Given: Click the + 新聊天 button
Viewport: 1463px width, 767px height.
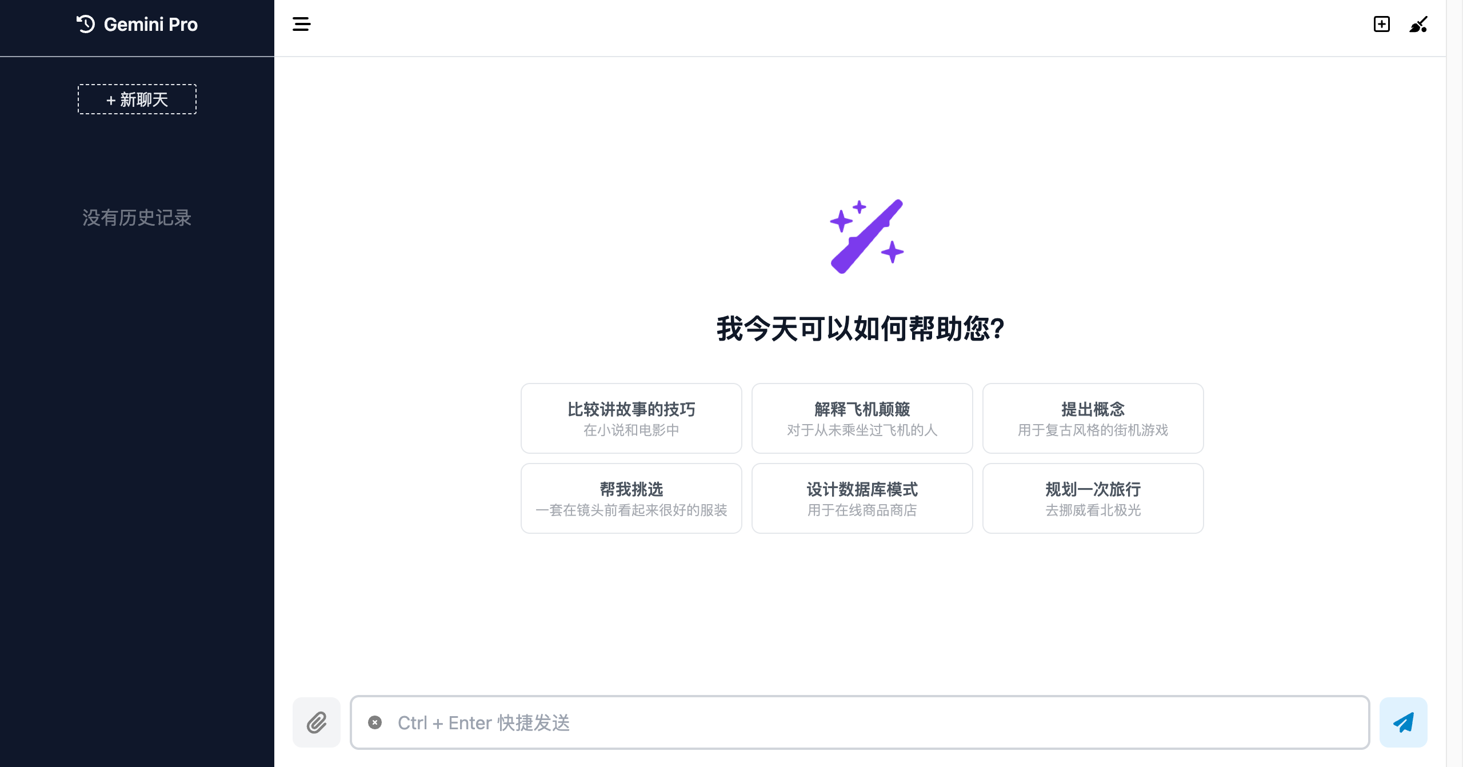Looking at the screenshot, I should coord(137,99).
